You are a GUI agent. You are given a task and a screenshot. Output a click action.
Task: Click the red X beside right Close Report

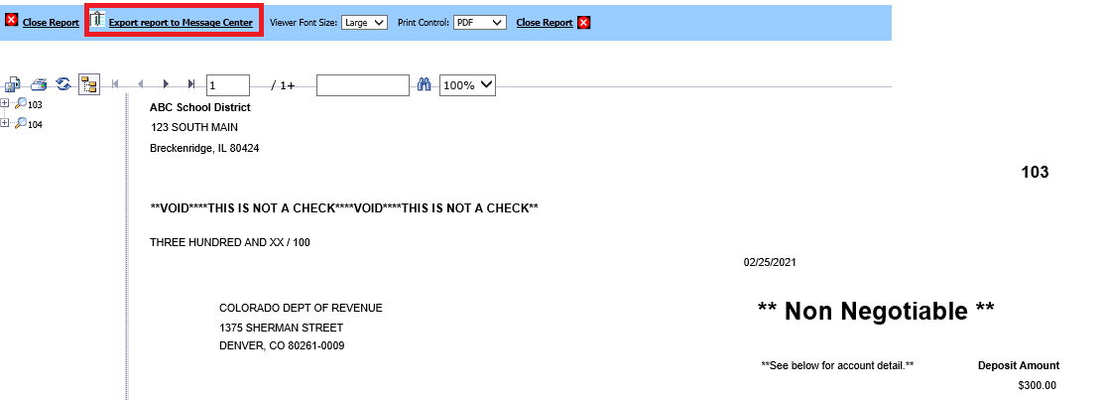(584, 22)
